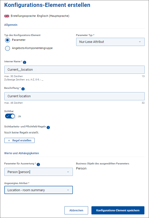Screen dimensions: 149x218
Task: Focus the Interner Name input field
Action: pyautogui.click(x=74, y=70)
